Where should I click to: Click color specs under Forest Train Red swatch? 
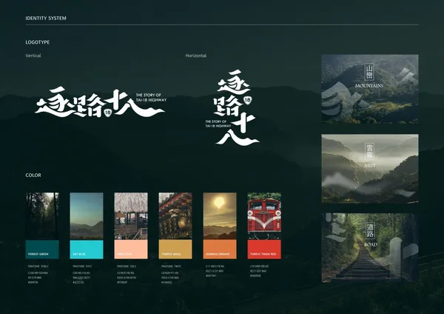pos(260,271)
